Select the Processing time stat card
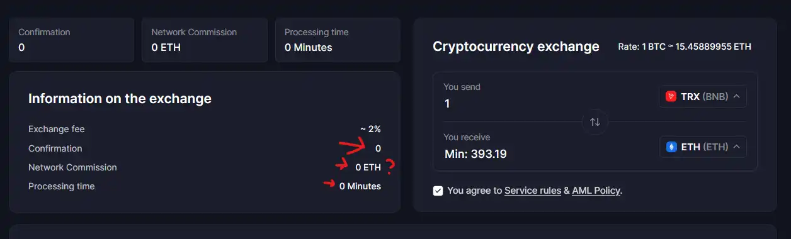This screenshot has height=239, width=791. (x=338, y=40)
